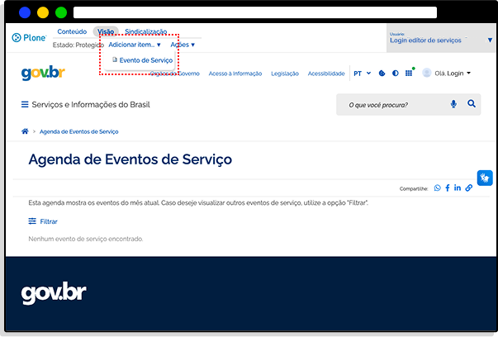Viewport: 498px width, 337px height.
Task: Open Agenda de Eventos de Serviço breadcrumb
Action: tap(78, 131)
